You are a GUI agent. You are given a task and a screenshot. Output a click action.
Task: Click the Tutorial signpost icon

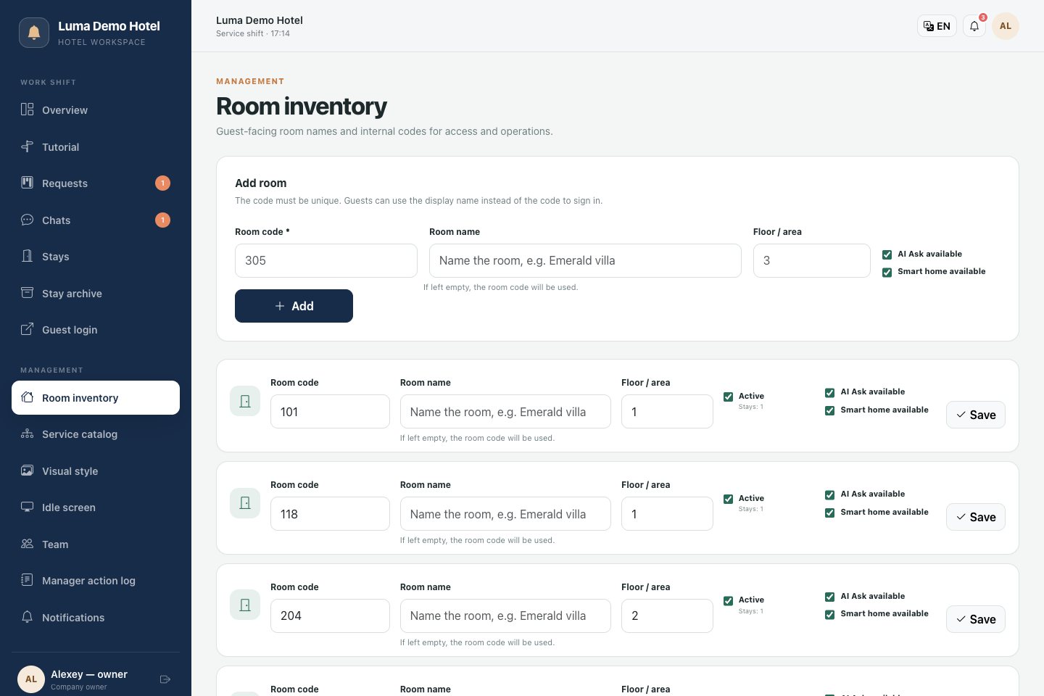click(x=27, y=146)
